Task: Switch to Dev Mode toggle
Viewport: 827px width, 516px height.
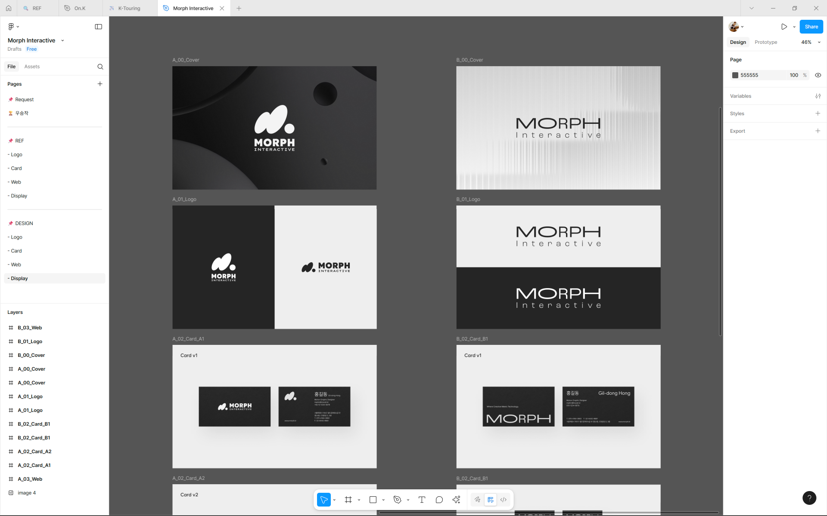Action: tap(503, 500)
